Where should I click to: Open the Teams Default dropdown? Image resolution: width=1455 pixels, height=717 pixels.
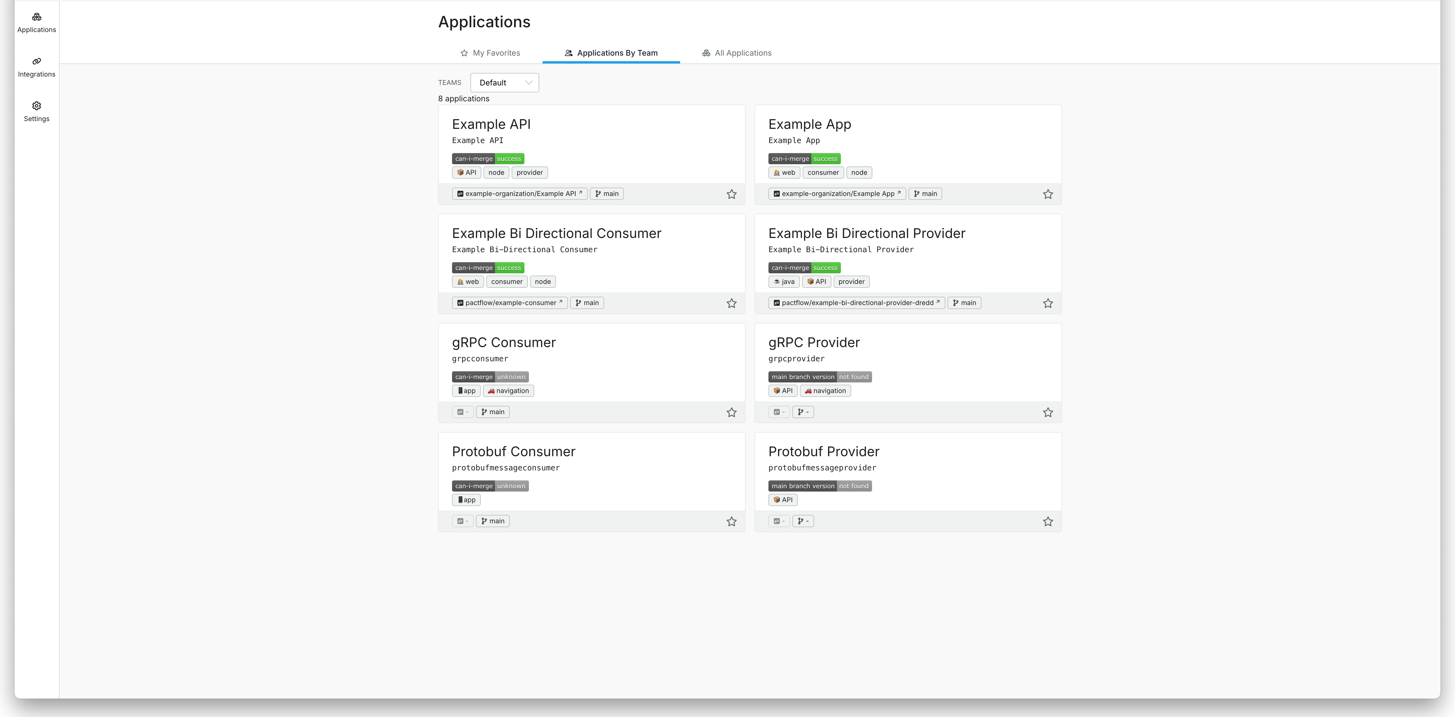(x=504, y=82)
